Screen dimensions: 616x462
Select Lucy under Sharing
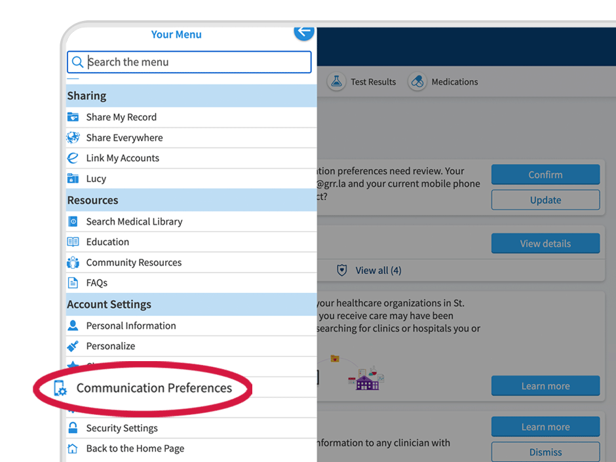(96, 178)
